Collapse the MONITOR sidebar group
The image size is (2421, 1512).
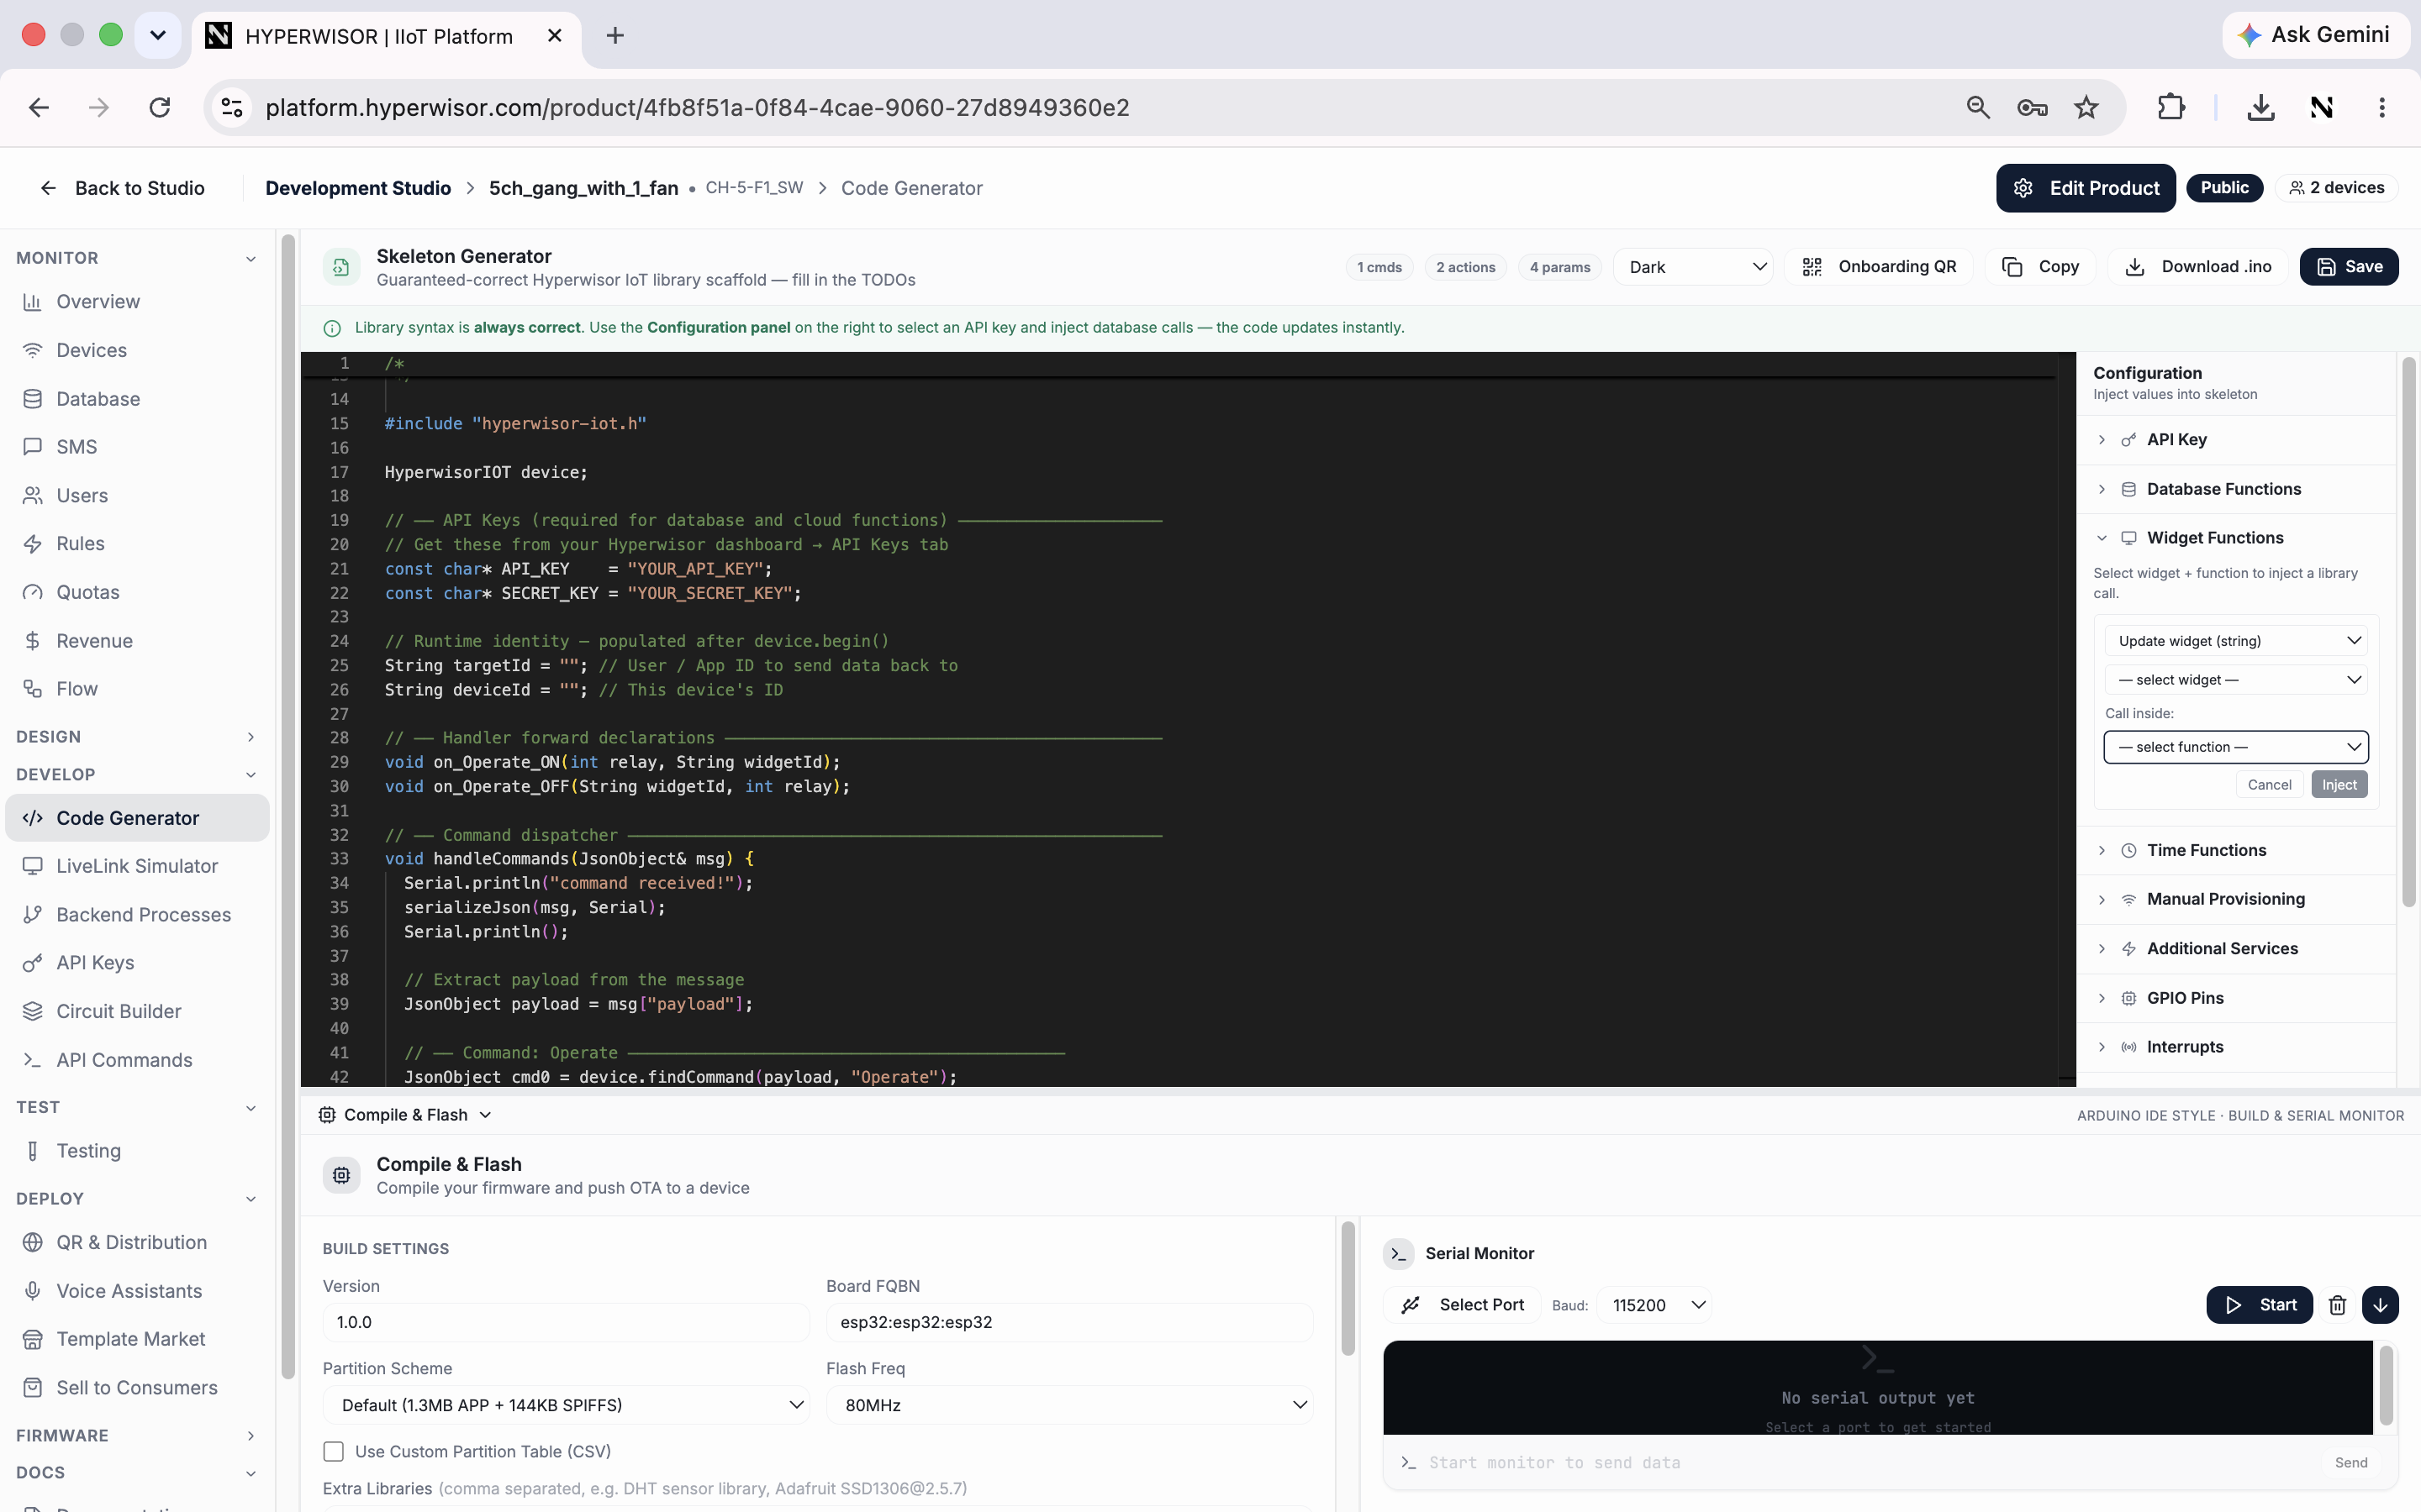tap(136, 258)
